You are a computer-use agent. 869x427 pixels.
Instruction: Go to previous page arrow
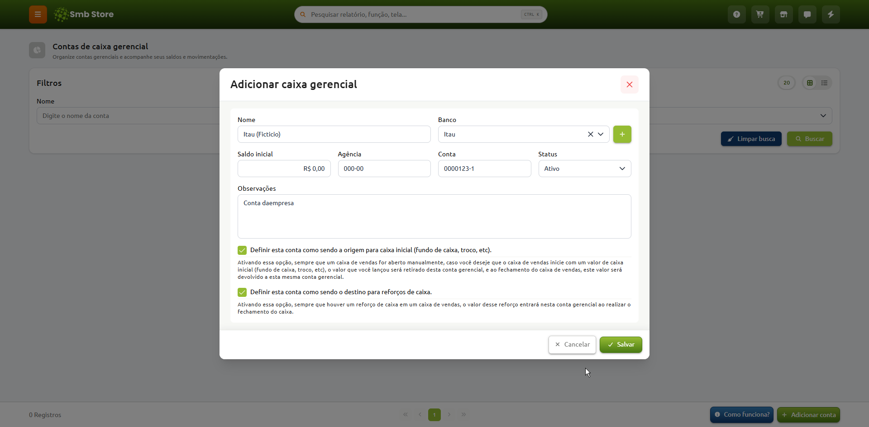point(420,414)
